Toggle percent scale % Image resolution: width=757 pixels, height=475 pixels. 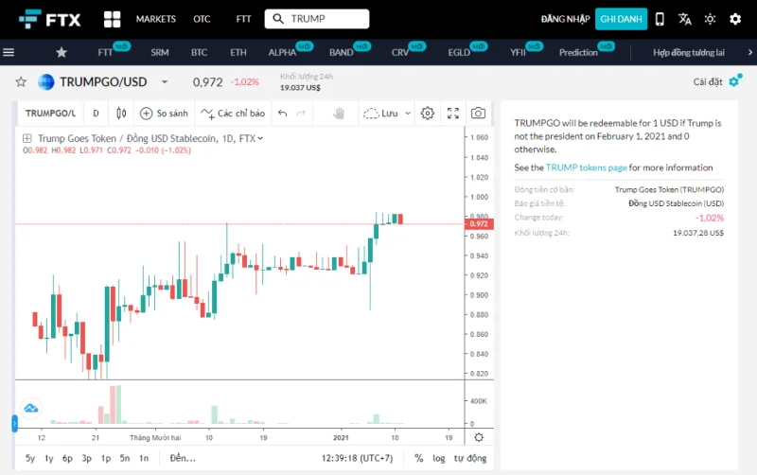point(418,458)
